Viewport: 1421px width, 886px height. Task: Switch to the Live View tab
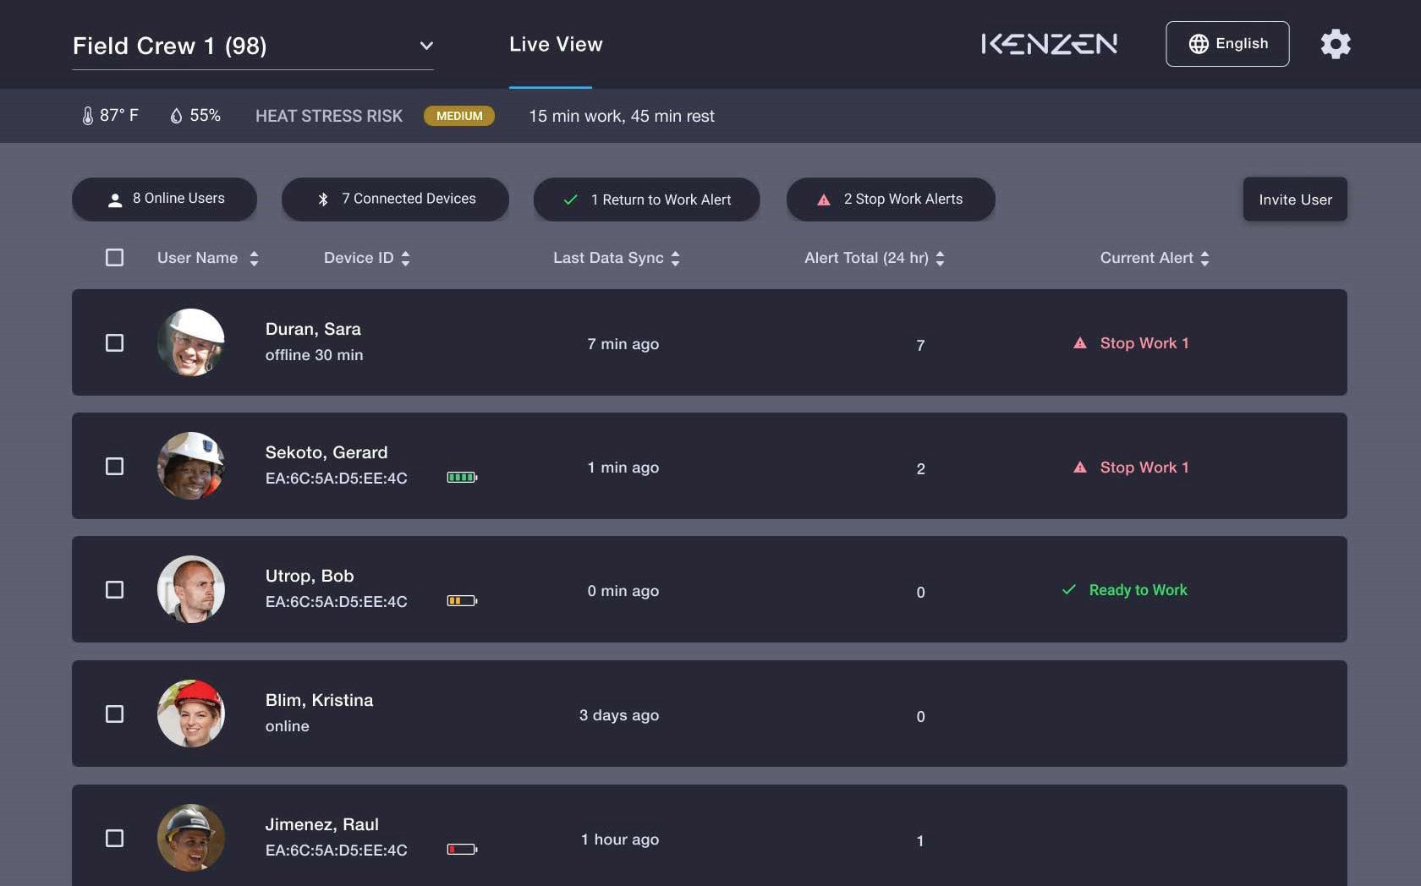click(556, 44)
